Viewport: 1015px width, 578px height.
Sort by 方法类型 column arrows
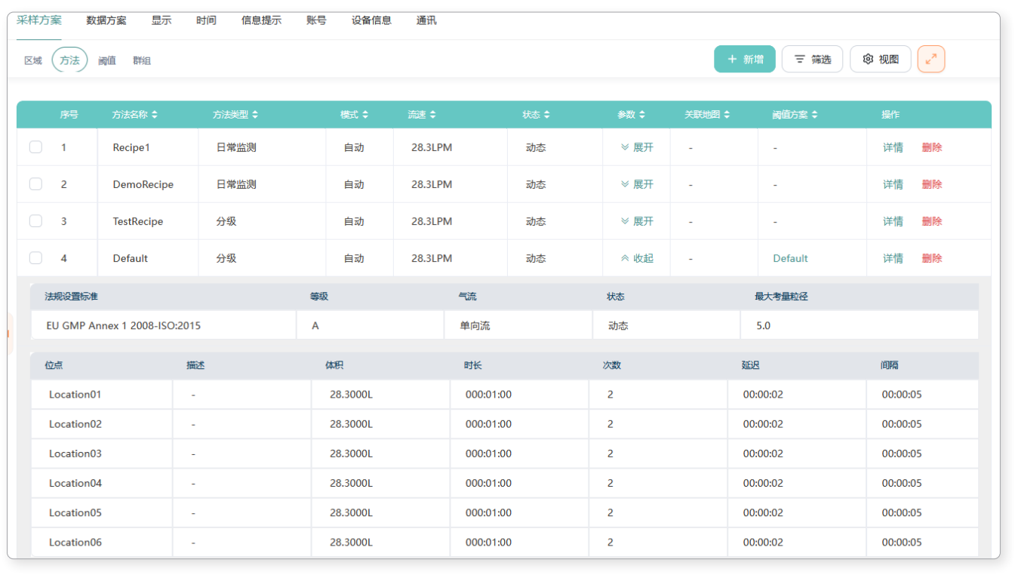coord(255,115)
